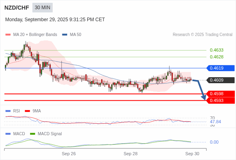Click the 9MA red legend swatch
This screenshot has height=160, width=236.
pyautogui.click(x=27, y=111)
